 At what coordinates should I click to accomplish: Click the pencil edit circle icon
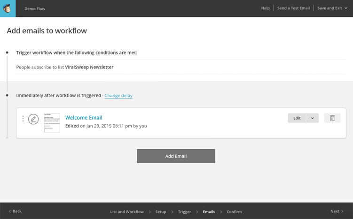[x=33, y=119]
